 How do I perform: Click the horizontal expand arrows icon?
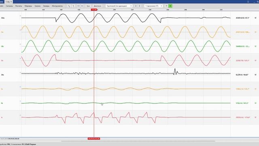click(79, 6)
